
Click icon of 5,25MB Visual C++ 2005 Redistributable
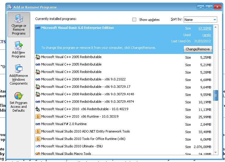coord(38,57)
